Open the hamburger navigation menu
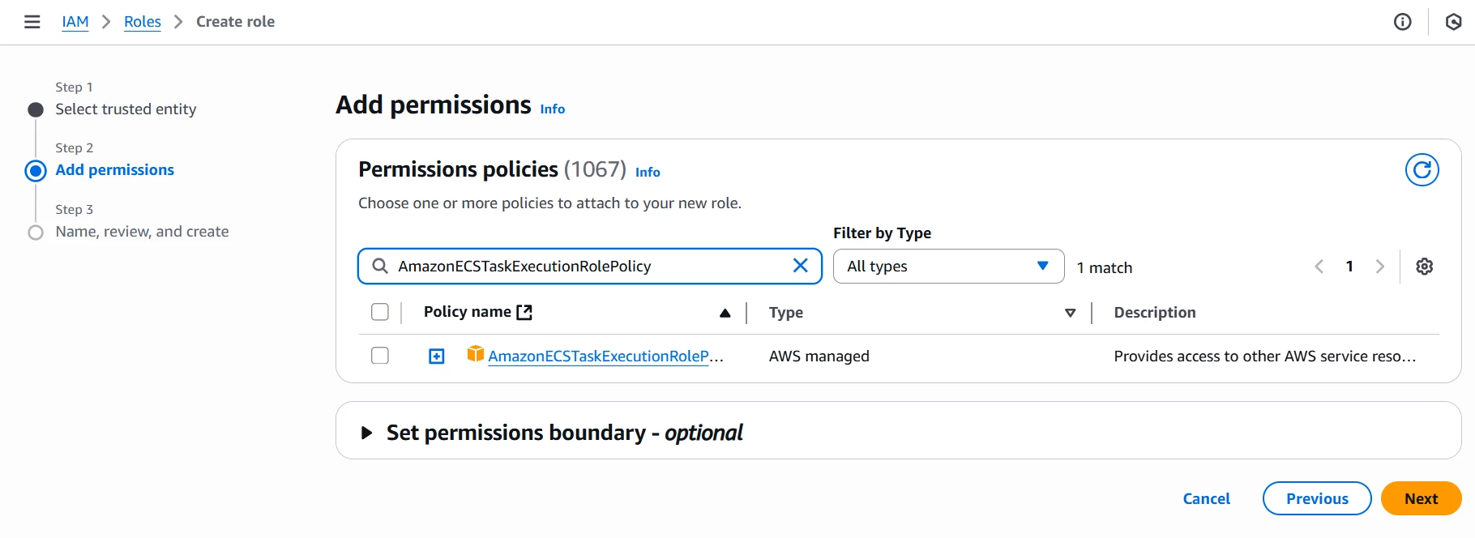 pos(32,22)
